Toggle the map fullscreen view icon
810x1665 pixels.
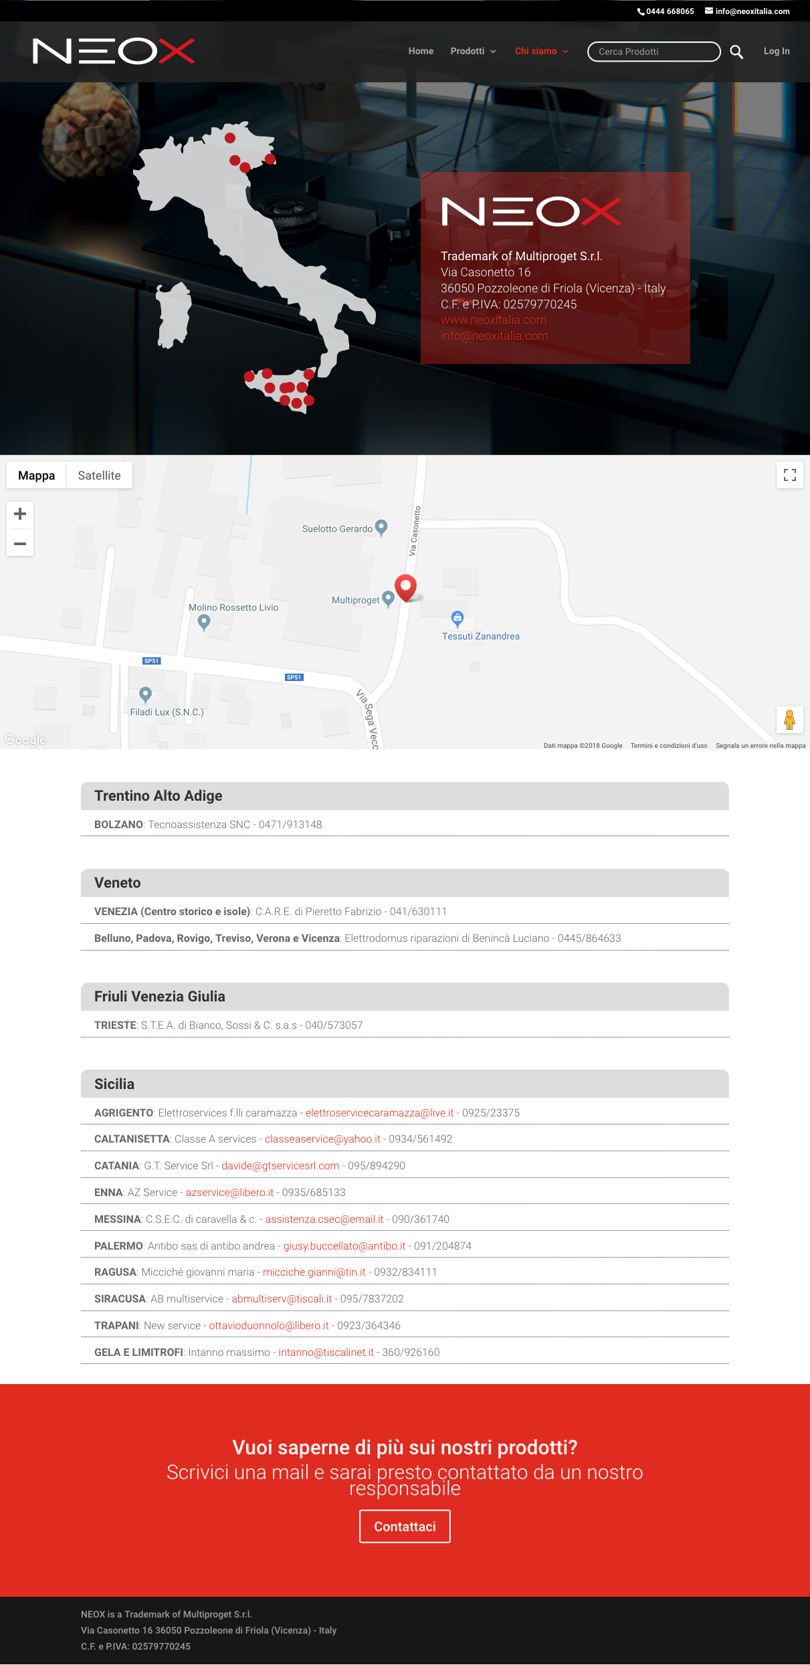[x=790, y=475]
